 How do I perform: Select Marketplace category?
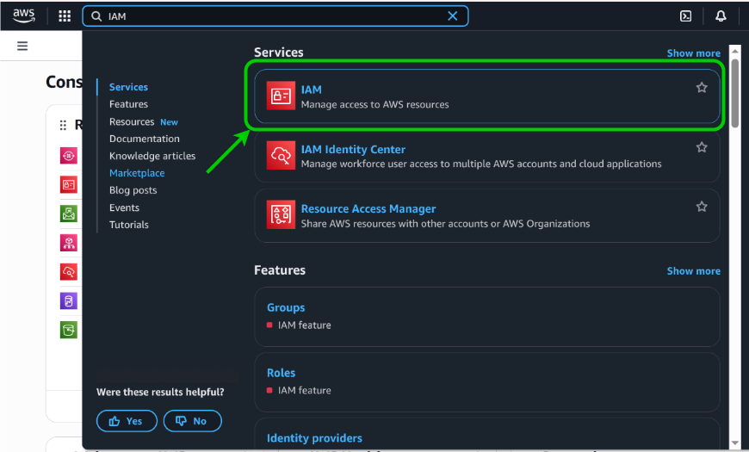[137, 173]
